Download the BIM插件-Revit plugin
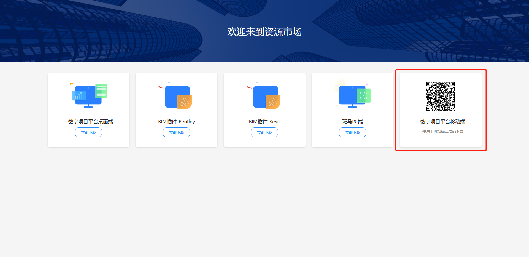This screenshot has height=257, width=529. (264, 132)
